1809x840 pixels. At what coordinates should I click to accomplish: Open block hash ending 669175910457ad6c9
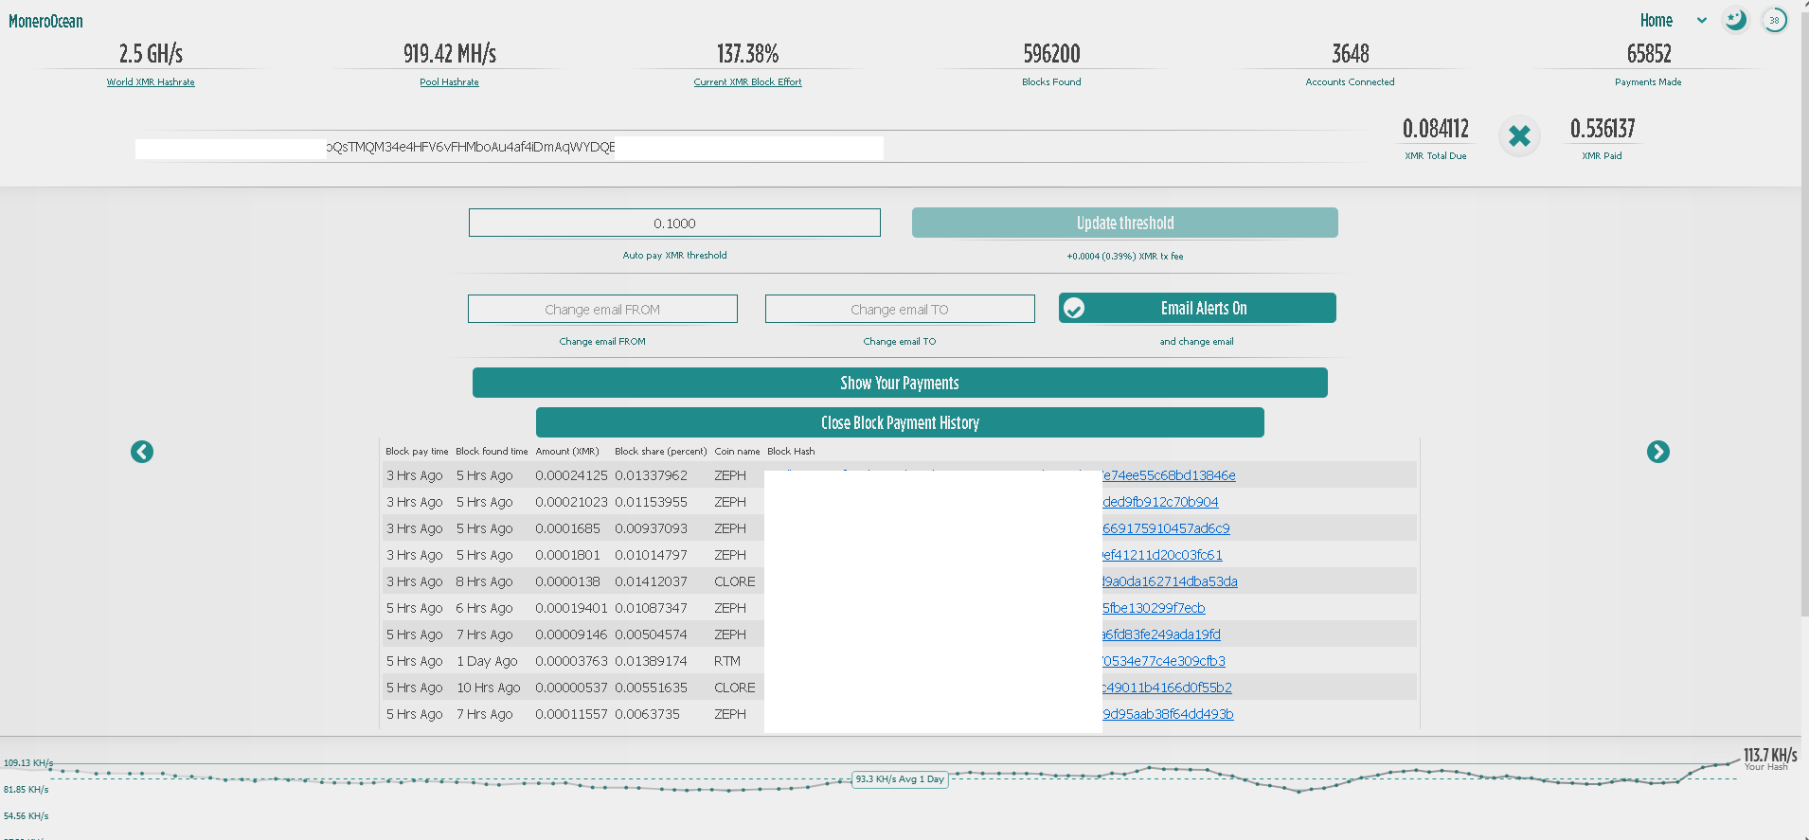(x=1166, y=528)
